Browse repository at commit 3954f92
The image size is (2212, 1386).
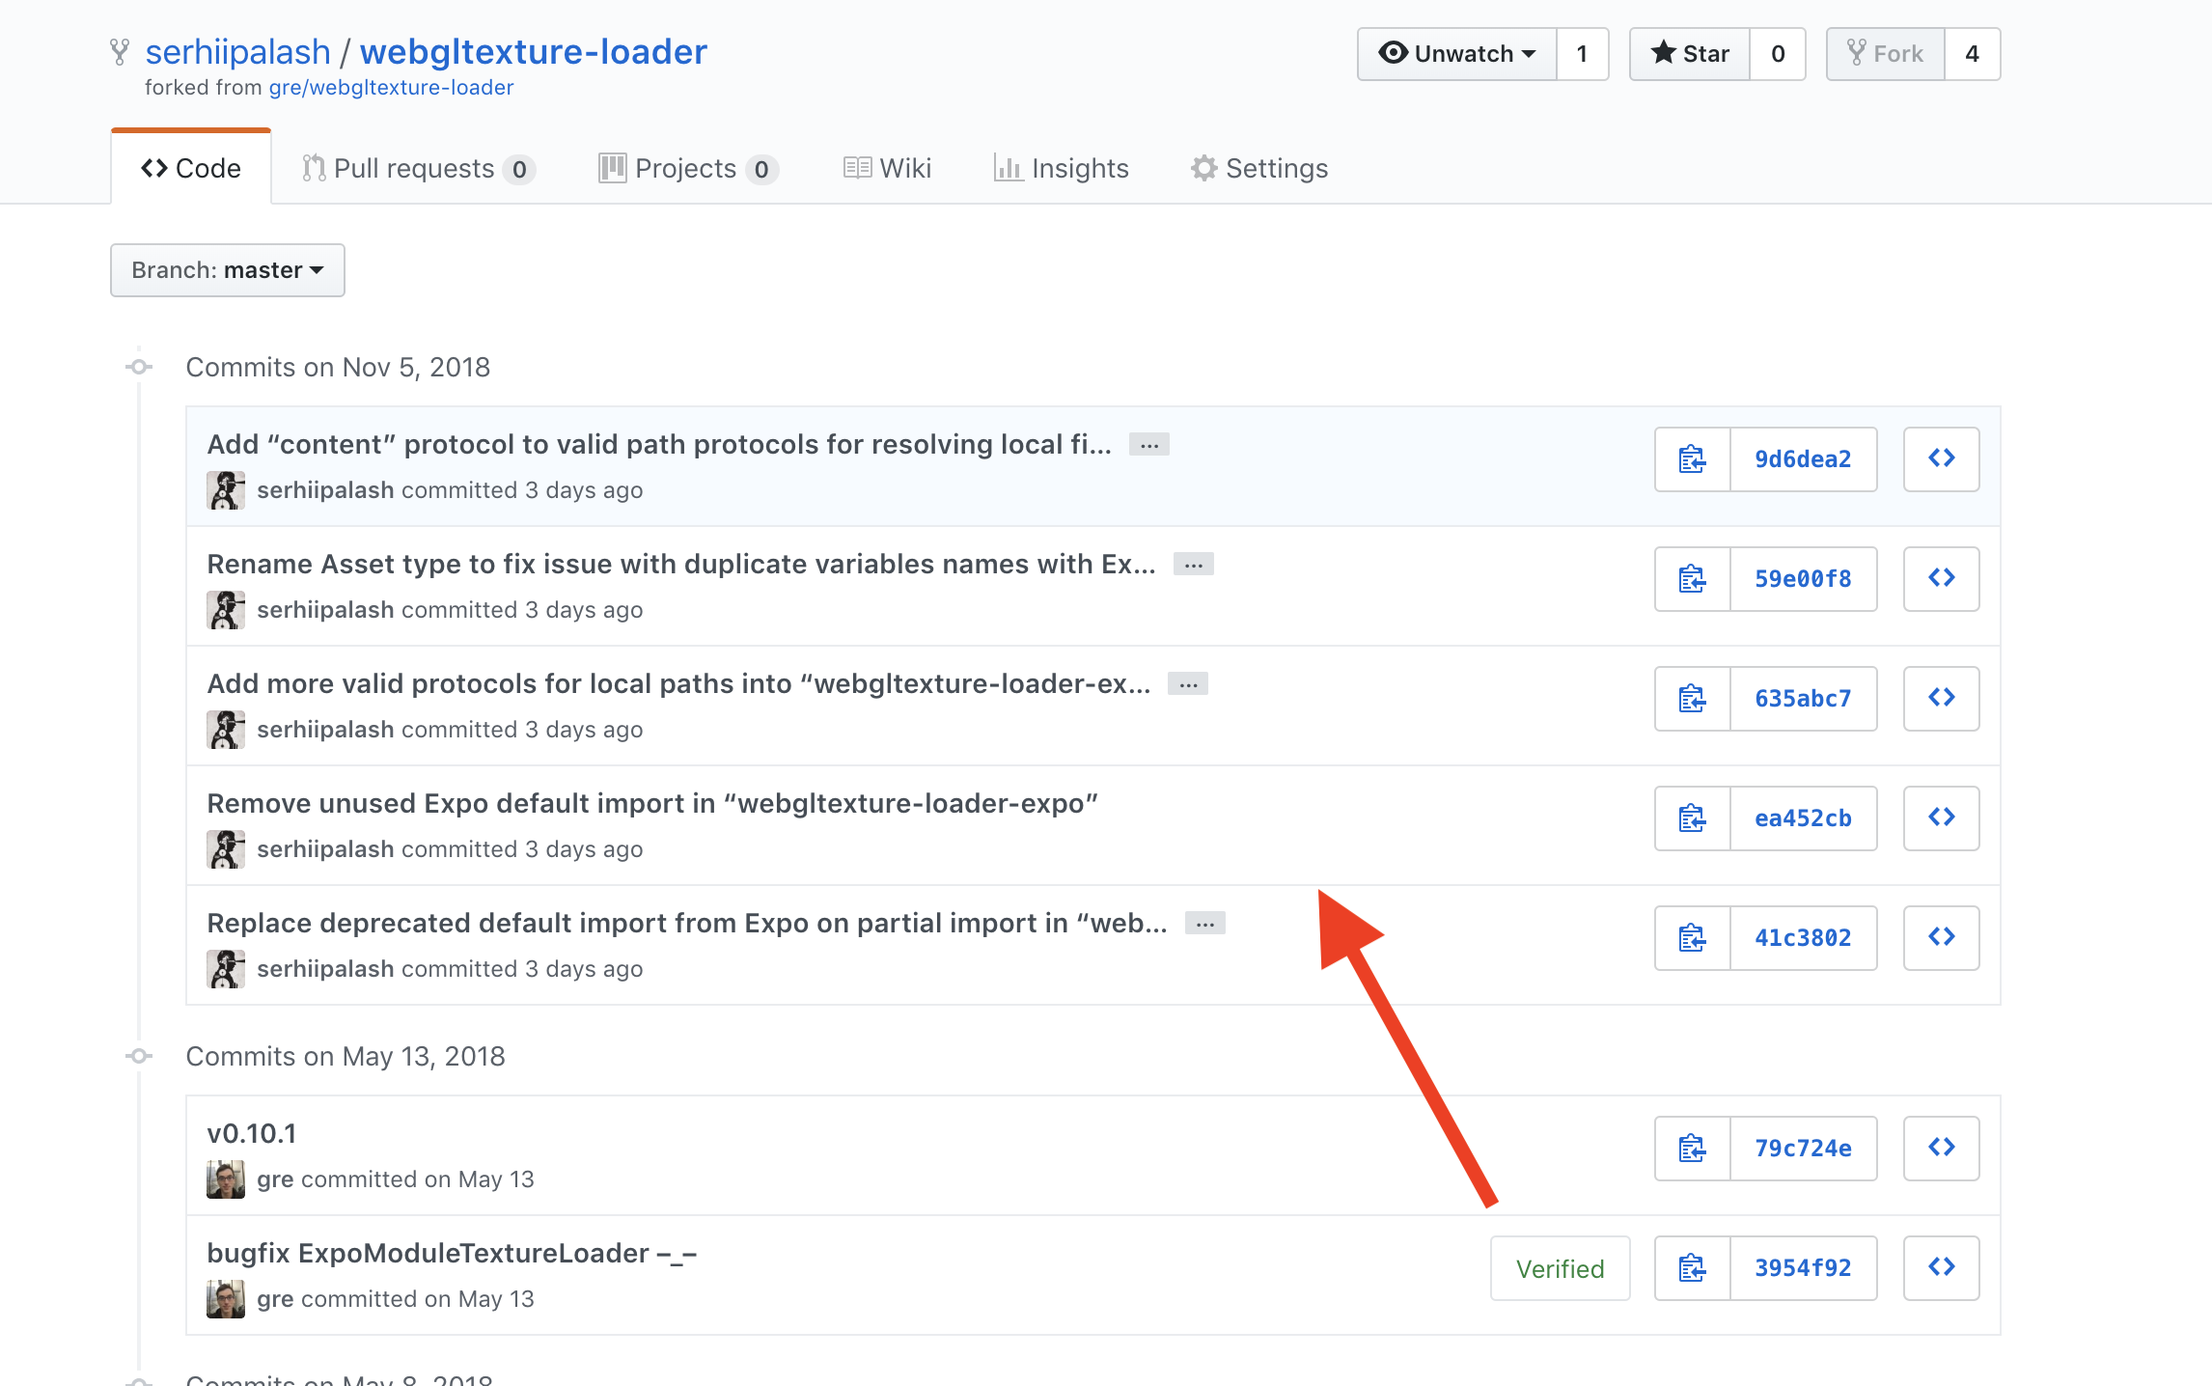tap(1942, 1268)
